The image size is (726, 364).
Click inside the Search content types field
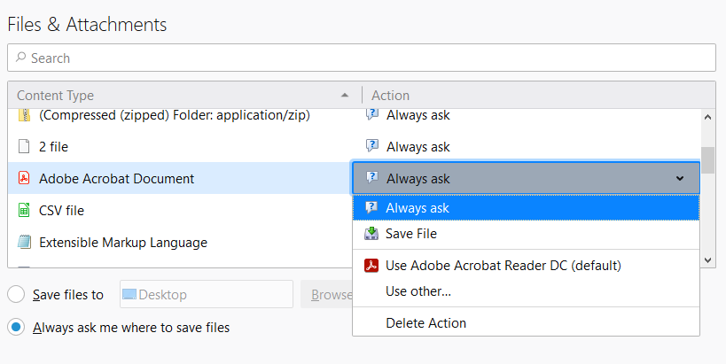click(362, 58)
